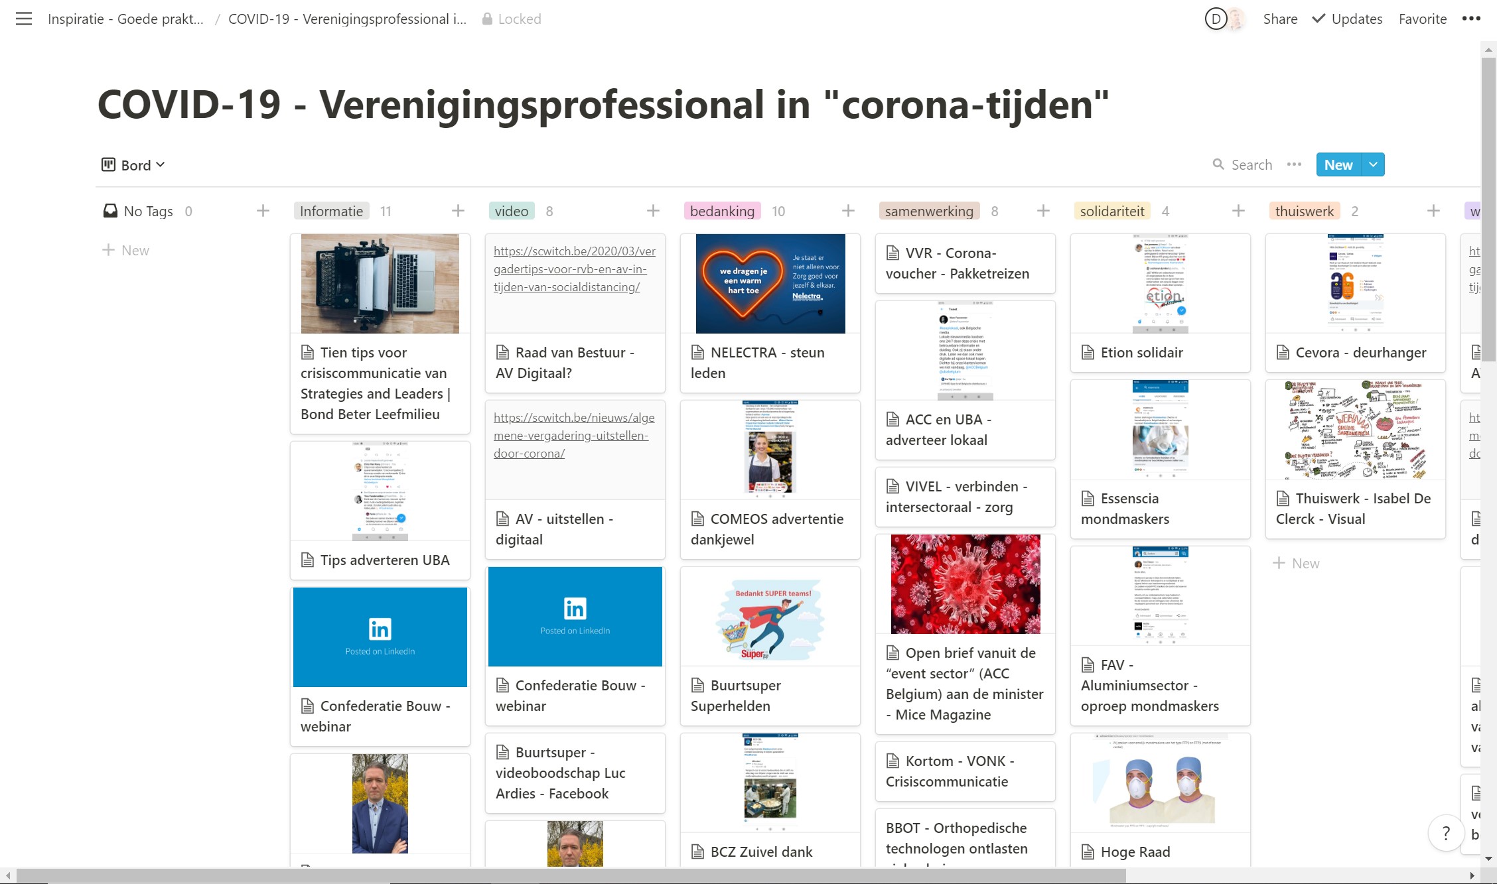
Task: Open the NELECTRA warm hart card thumbnail
Action: (x=770, y=283)
